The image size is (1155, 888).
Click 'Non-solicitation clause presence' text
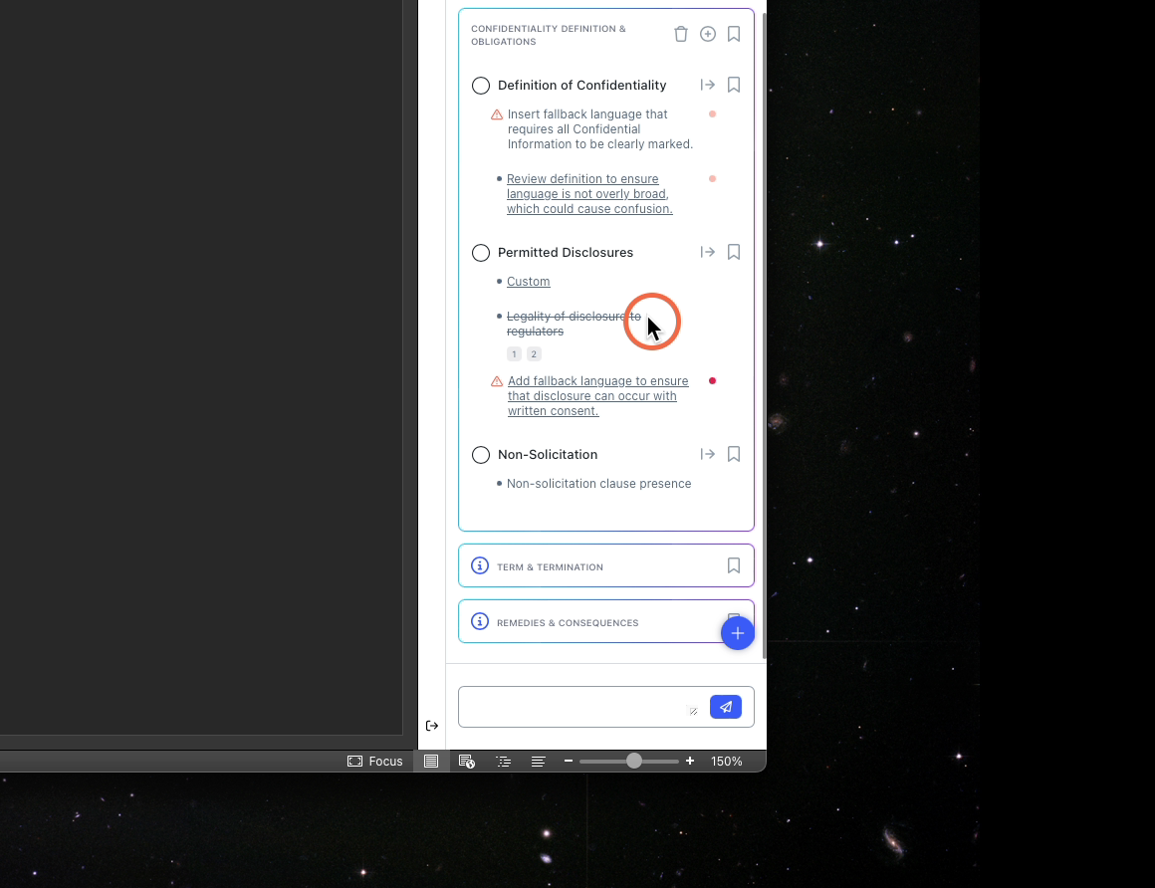click(598, 484)
